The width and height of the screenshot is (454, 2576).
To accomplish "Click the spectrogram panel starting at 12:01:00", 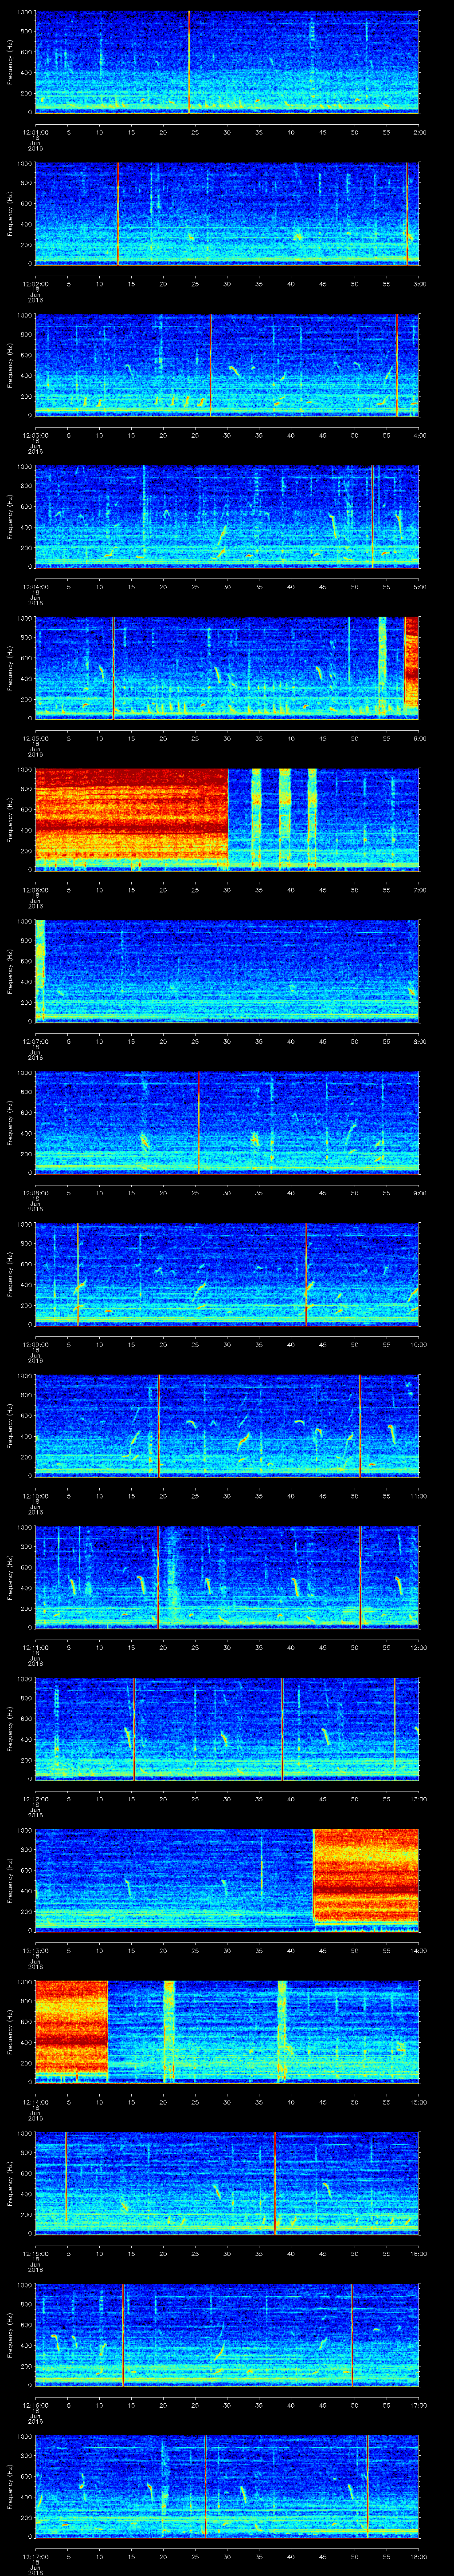I will [227, 62].
